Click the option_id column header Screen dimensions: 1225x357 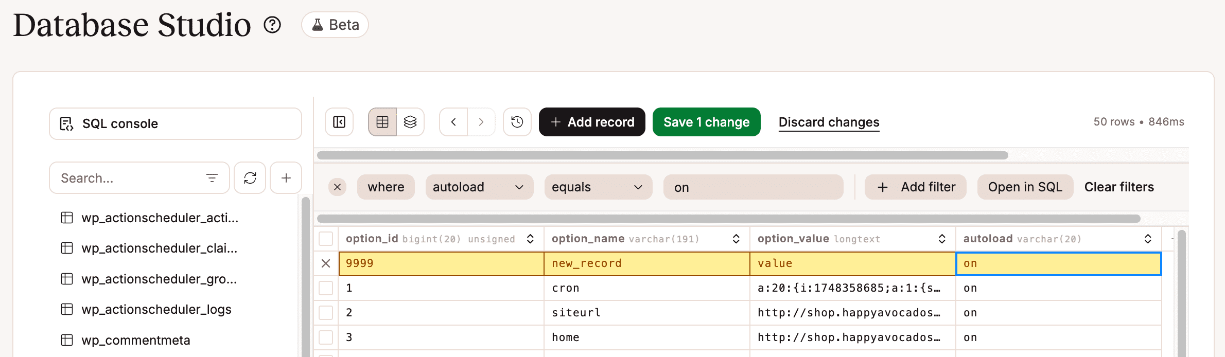[x=441, y=239]
